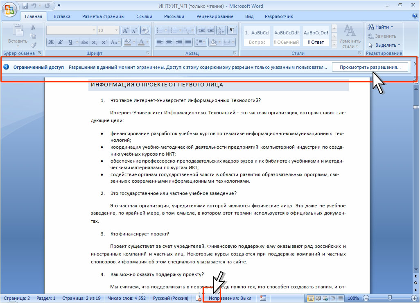
Task: Click the macro recording icon in status bar
Action: point(263,298)
